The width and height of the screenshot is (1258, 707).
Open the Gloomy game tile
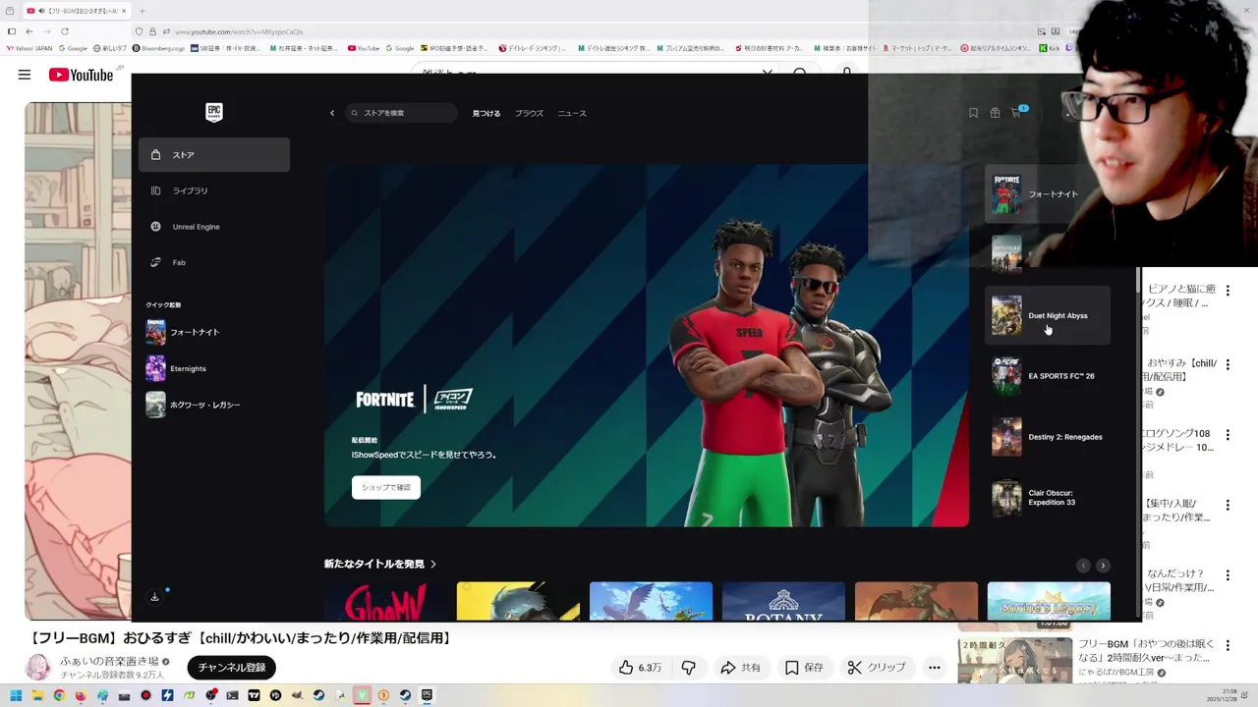385,601
